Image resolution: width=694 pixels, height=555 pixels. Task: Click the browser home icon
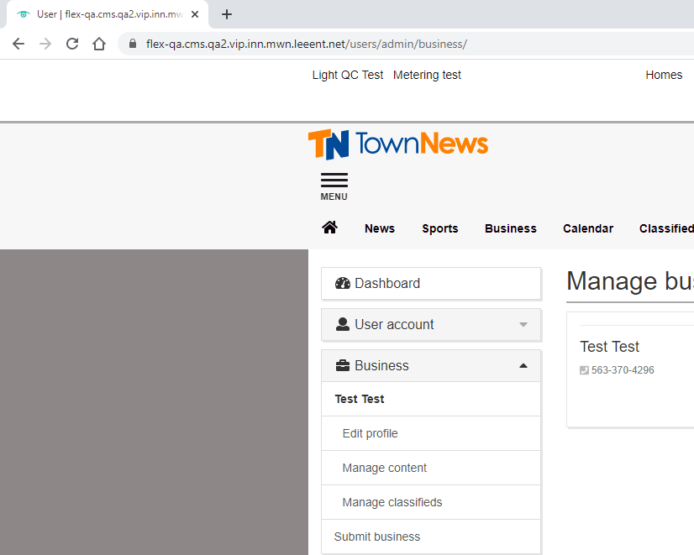[99, 45]
